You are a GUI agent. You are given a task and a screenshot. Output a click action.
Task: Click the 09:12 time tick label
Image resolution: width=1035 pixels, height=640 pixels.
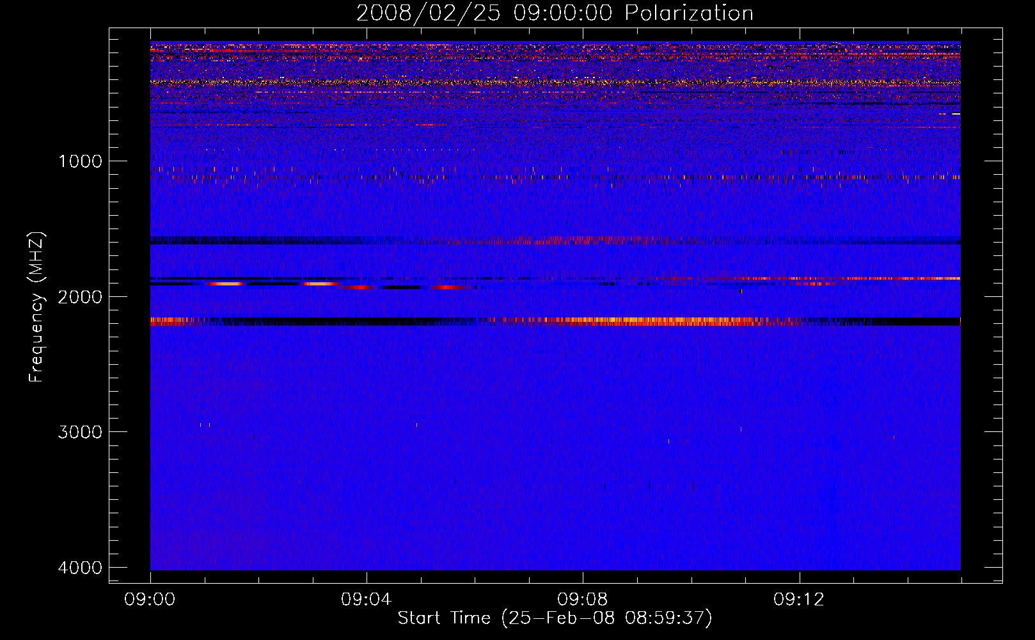[x=799, y=600]
